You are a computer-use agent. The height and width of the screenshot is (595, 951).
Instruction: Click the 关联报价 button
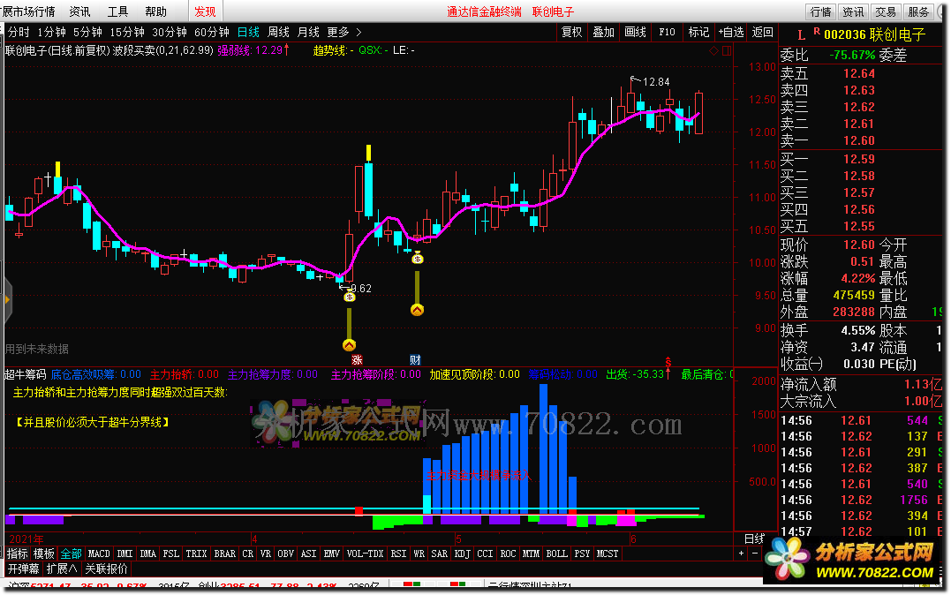tap(106, 569)
